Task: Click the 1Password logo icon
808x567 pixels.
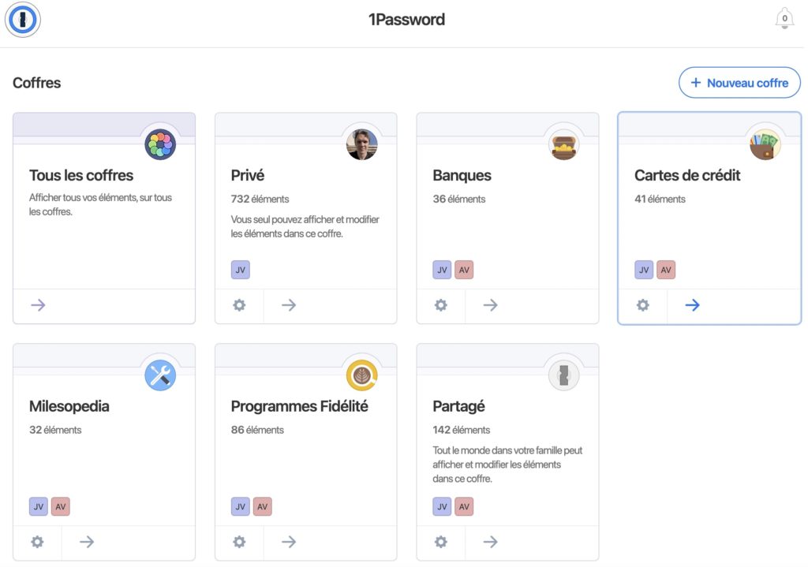Action: pyautogui.click(x=22, y=20)
